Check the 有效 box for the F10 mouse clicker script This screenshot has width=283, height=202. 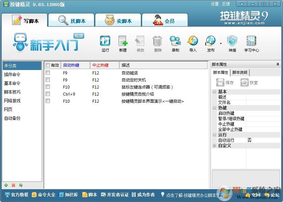48,87
